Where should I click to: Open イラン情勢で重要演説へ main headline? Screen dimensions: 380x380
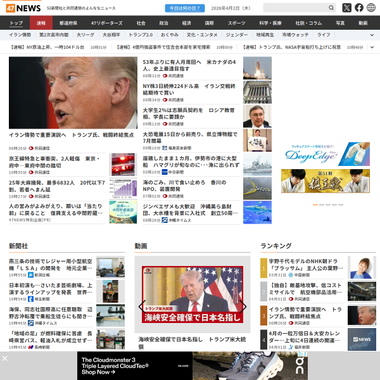point(71,135)
